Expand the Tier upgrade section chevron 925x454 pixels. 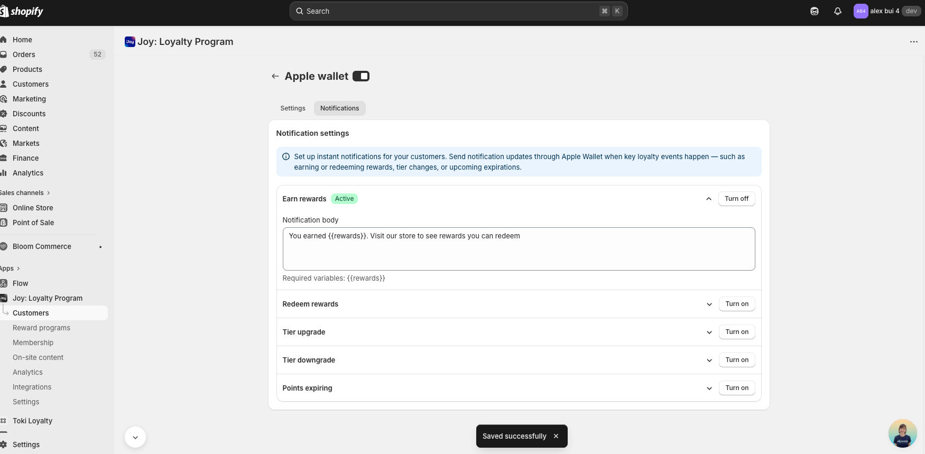709,332
